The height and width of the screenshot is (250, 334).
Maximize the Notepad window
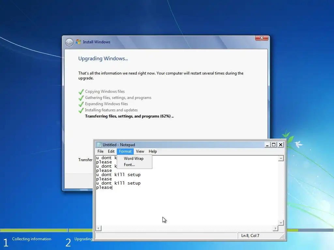274,145
